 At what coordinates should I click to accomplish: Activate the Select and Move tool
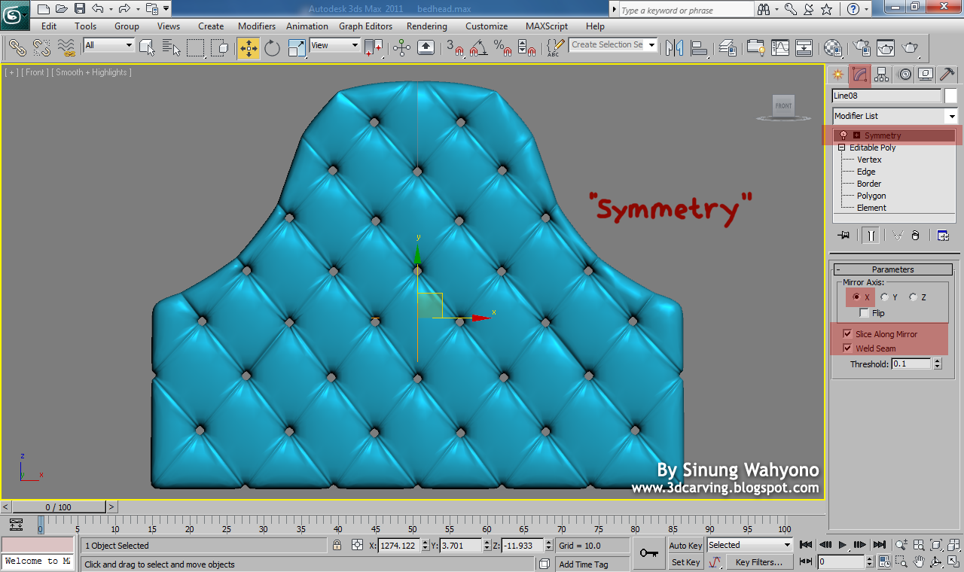[249, 48]
